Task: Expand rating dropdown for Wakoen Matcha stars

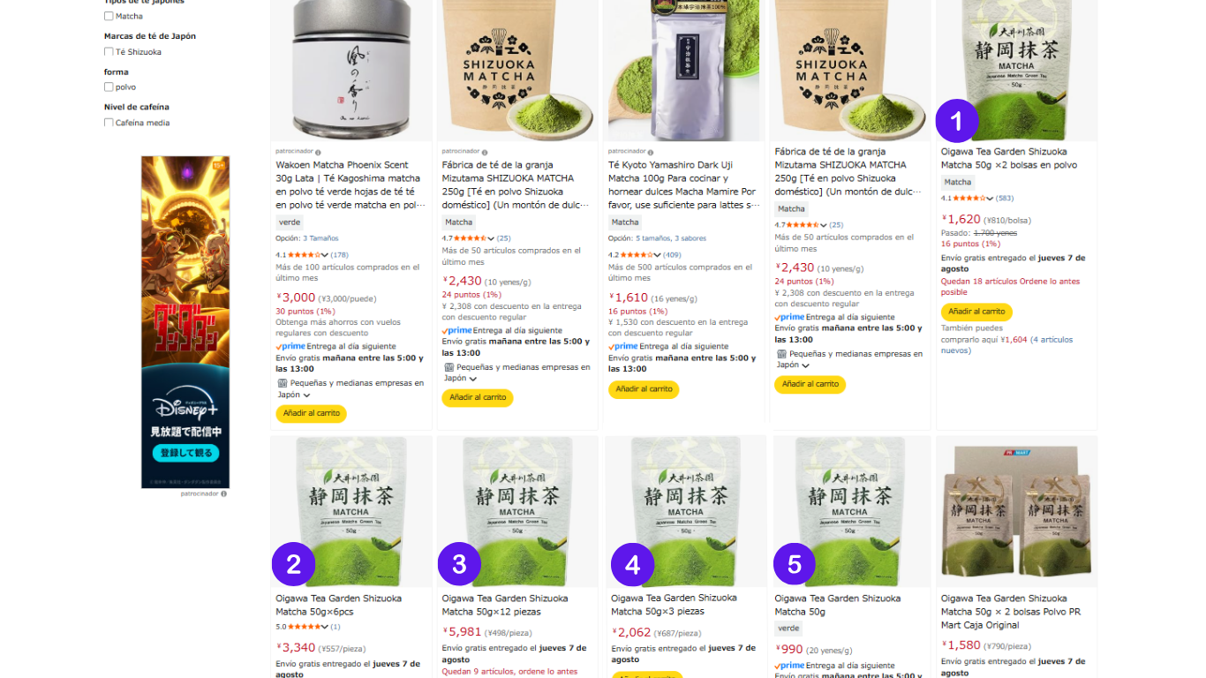Action: (325, 255)
